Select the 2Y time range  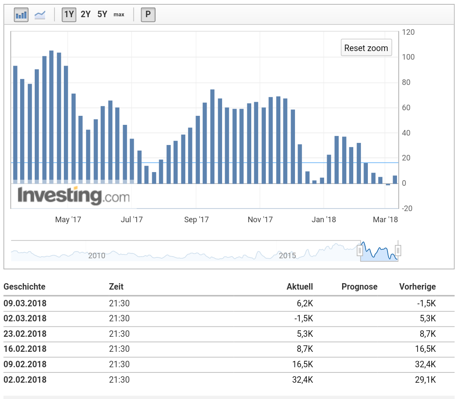pyautogui.click(x=86, y=15)
